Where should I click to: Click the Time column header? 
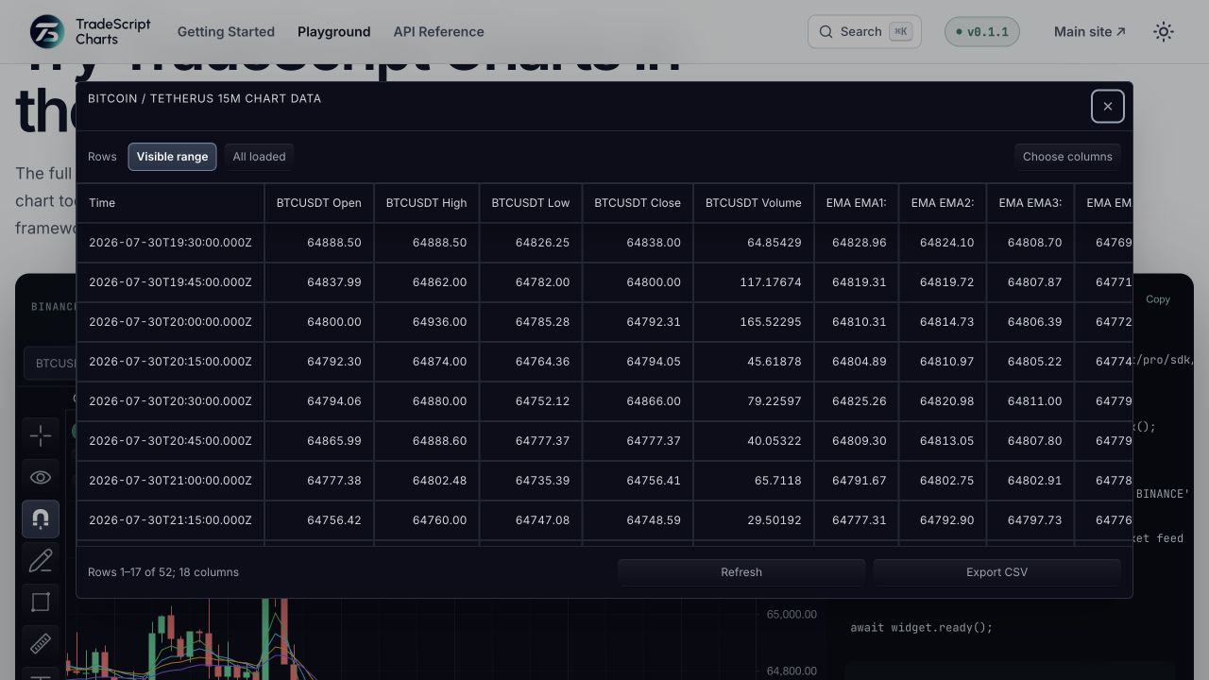170,203
